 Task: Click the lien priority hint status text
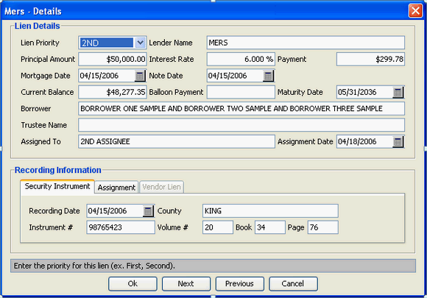pyautogui.click(x=94, y=266)
